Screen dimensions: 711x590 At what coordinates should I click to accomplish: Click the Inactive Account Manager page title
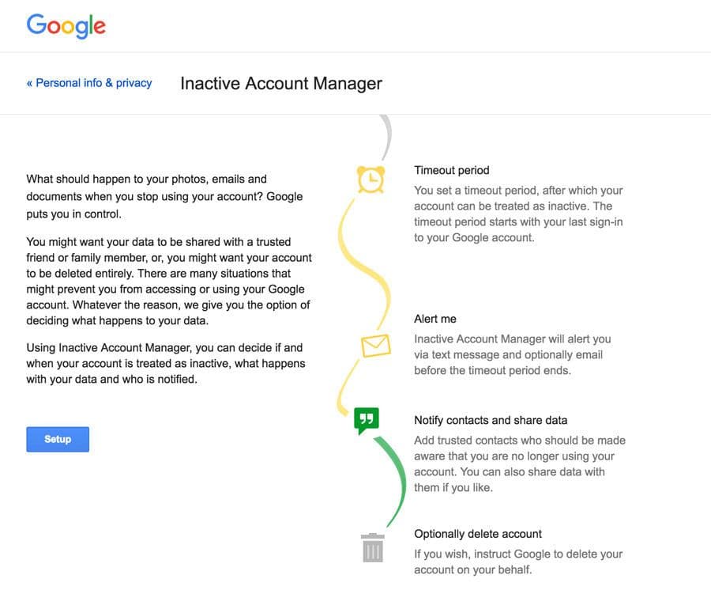point(281,84)
